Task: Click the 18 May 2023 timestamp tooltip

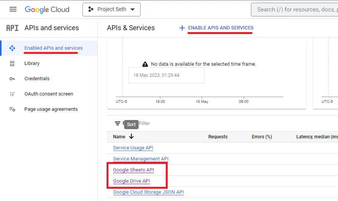Action: 167,75
